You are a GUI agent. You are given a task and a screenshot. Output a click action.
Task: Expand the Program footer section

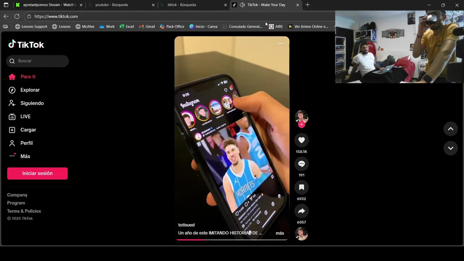pyautogui.click(x=16, y=203)
